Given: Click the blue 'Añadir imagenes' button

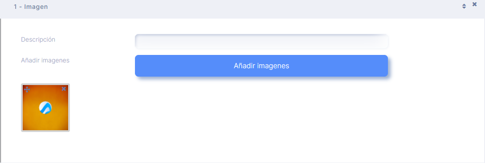Looking at the screenshot, I should point(261,66).
